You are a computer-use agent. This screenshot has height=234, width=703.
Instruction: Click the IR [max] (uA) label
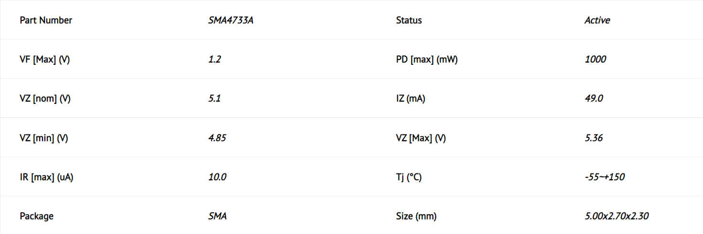(46, 177)
